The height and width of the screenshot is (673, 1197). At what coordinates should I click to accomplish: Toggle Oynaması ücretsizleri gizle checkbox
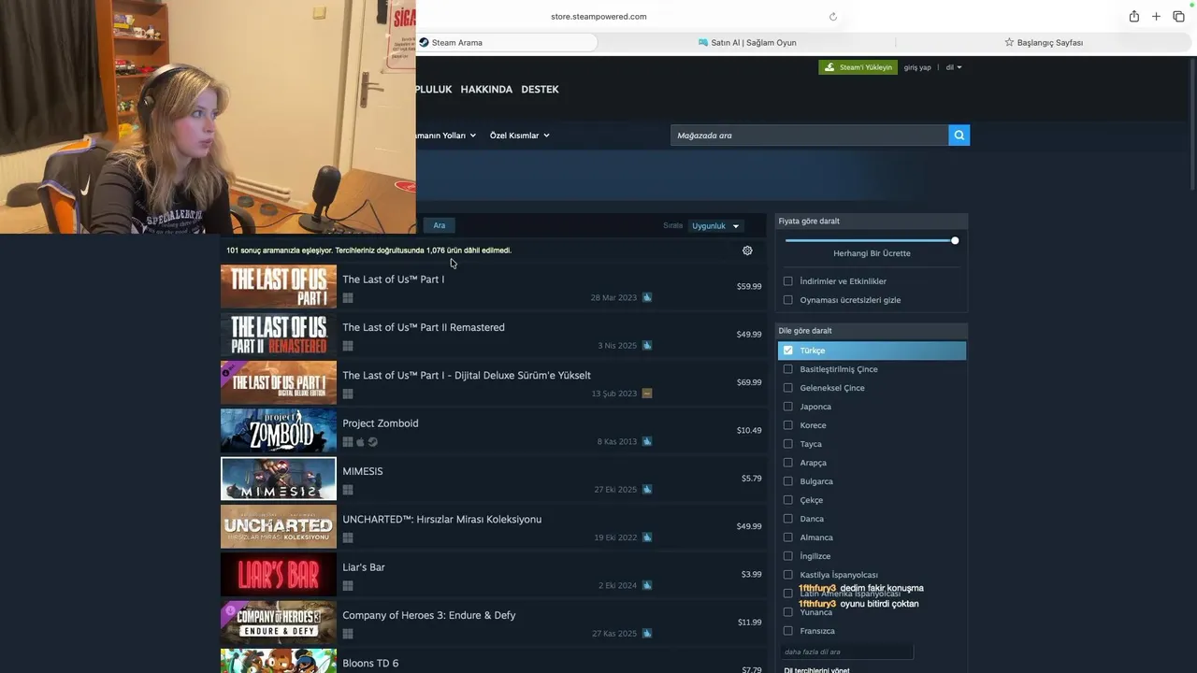coord(787,300)
